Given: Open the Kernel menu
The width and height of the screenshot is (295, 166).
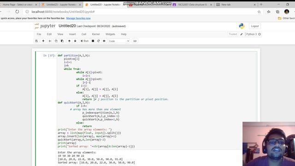Looking at the screenshot, I should (x=96, y=34).
